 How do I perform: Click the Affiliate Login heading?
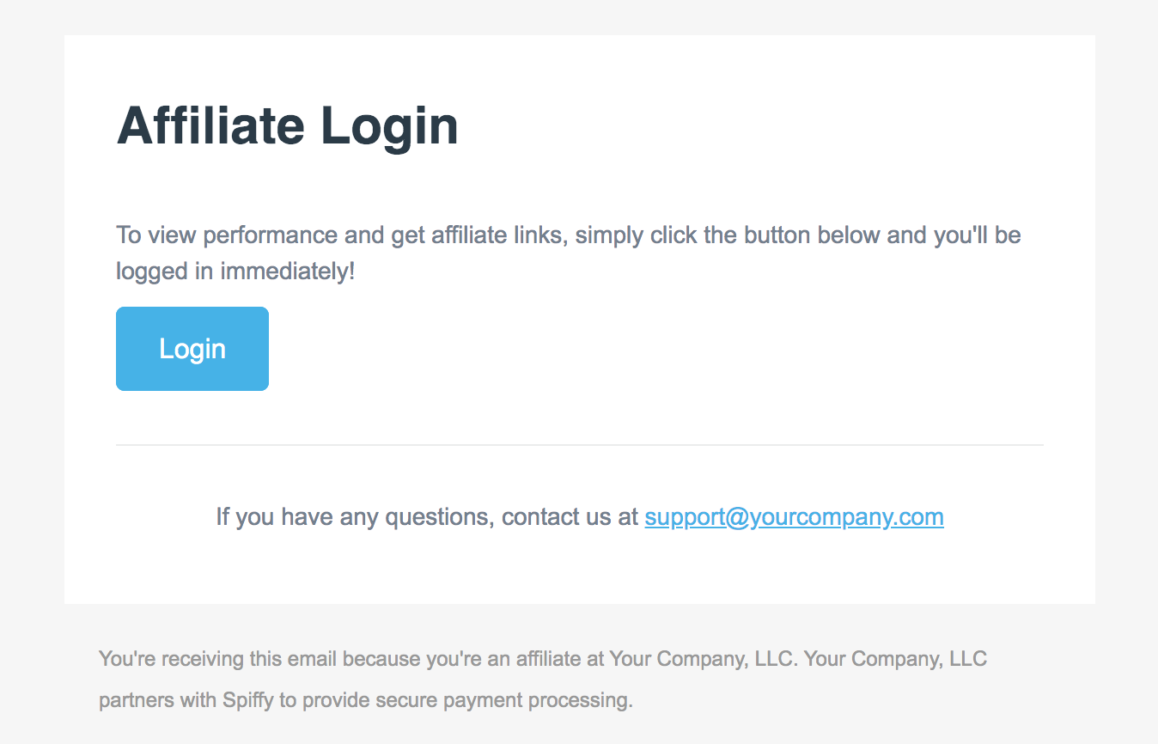coord(287,126)
